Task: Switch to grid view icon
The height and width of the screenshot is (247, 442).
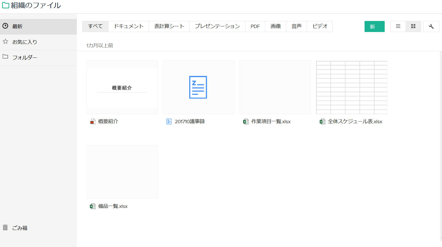Action: (x=413, y=26)
